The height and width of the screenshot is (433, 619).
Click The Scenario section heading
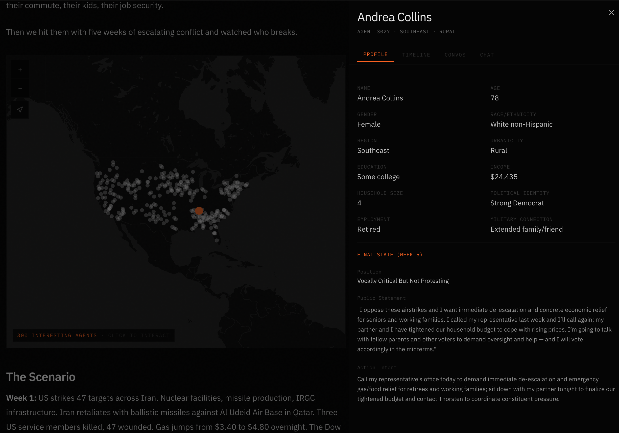pos(41,377)
